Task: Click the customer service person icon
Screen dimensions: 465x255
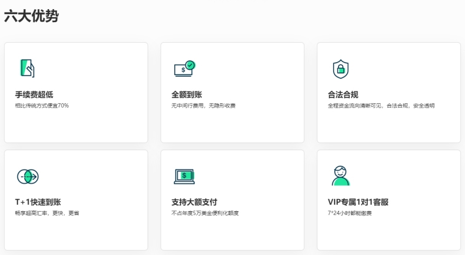Action: (341, 176)
